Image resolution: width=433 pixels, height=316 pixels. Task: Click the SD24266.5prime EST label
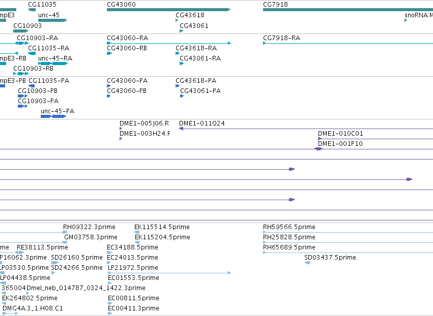[77, 268]
